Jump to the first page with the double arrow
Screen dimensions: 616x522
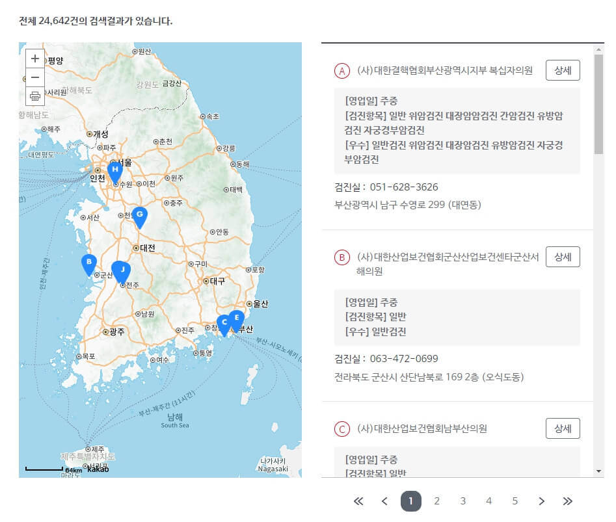click(358, 501)
